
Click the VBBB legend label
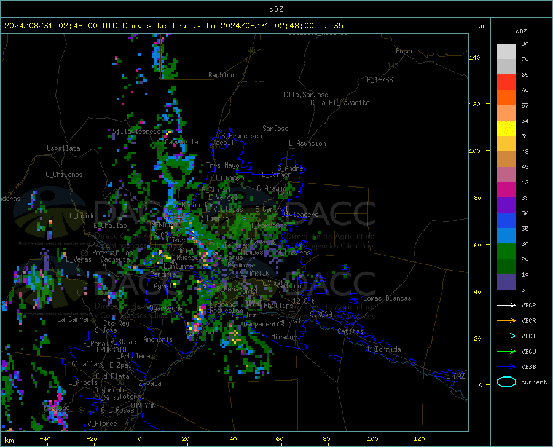click(x=528, y=367)
